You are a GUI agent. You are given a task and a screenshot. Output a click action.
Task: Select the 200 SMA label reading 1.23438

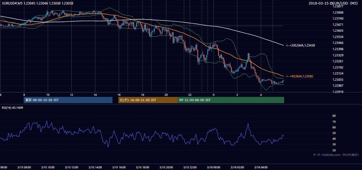pyautogui.click(x=301, y=45)
